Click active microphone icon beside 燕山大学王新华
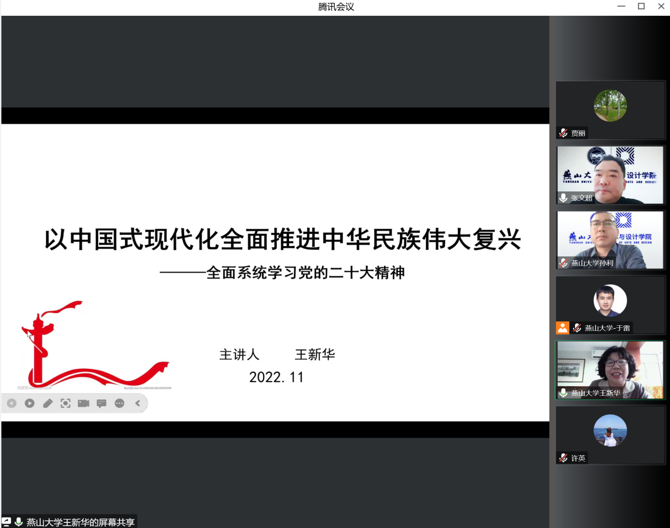The height and width of the screenshot is (528, 670). point(563,393)
